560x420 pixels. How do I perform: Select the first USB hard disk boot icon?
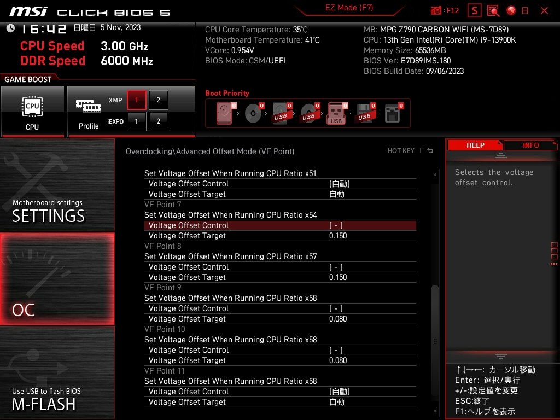point(282,113)
